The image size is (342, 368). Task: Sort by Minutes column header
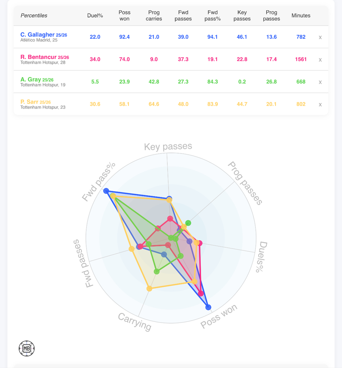(301, 15)
